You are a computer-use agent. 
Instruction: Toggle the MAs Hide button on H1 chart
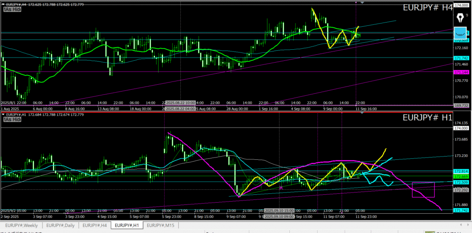coord(12,120)
